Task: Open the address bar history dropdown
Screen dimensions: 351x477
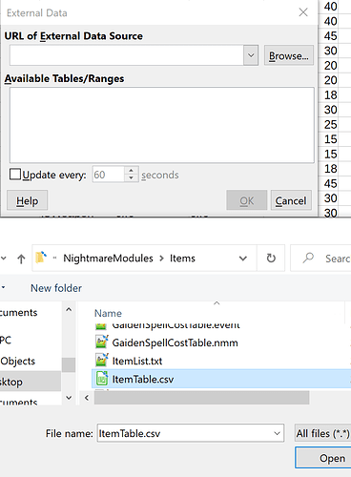Action: click(243, 259)
